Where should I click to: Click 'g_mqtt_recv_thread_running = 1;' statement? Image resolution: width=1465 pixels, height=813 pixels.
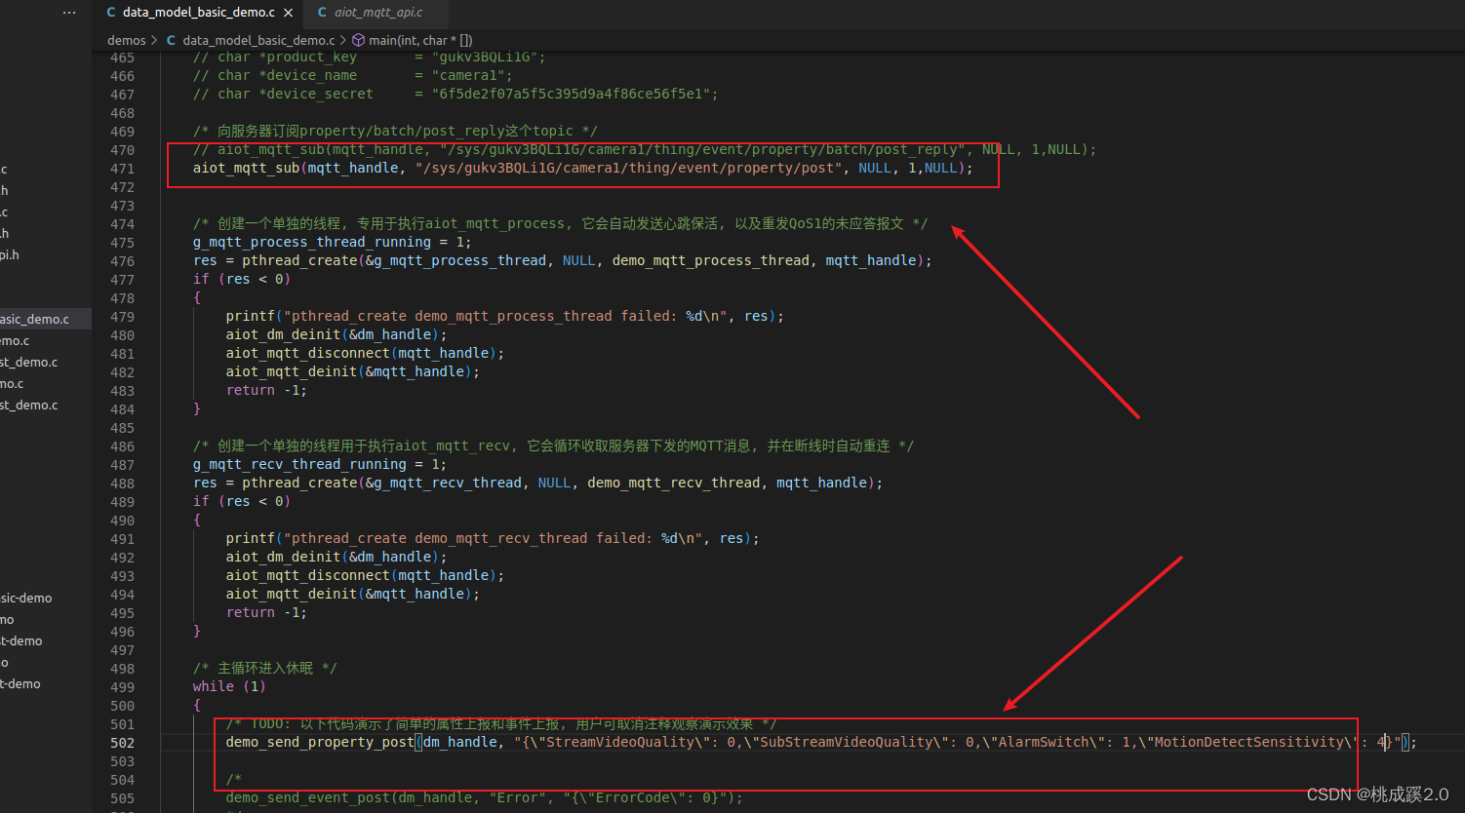(320, 465)
